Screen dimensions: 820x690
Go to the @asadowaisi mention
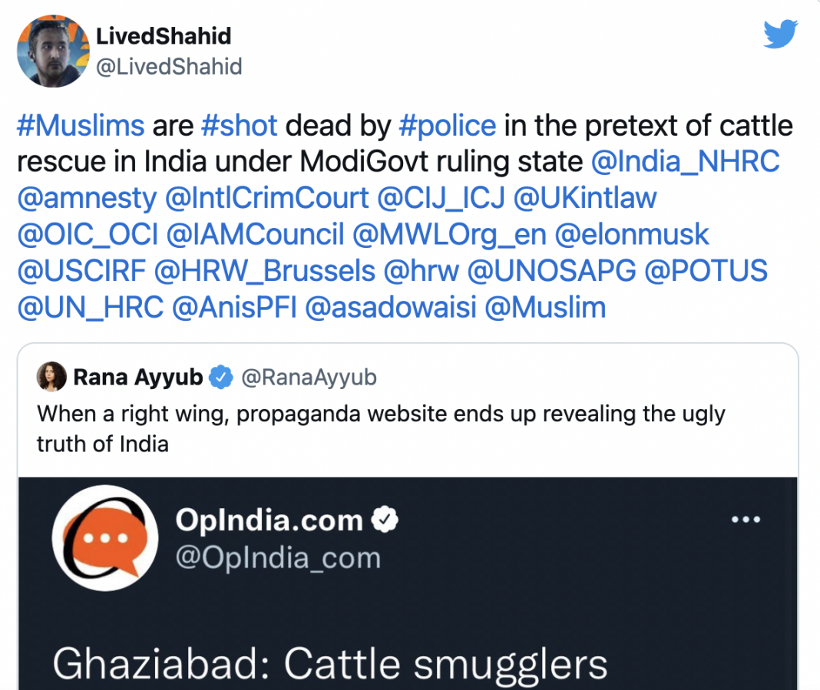point(391,307)
